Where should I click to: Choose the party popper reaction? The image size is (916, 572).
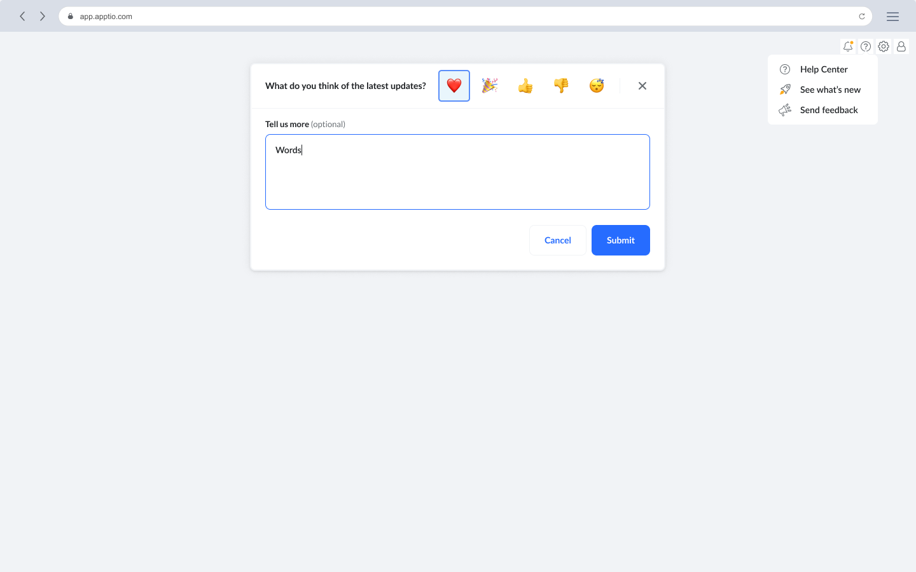[x=489, y=86]
